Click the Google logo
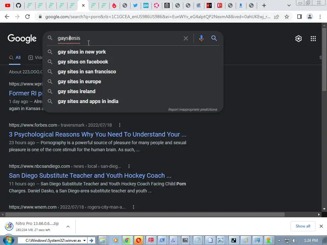Screen dimensions: 327x245 pos(22,39)
